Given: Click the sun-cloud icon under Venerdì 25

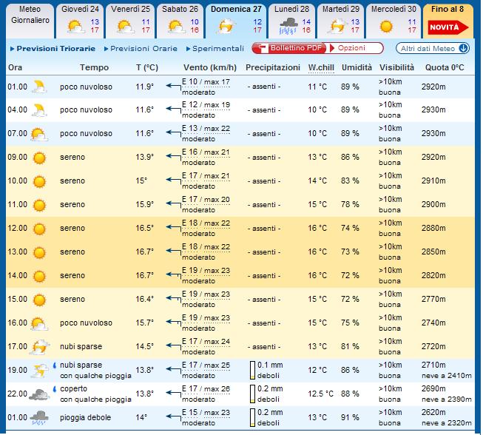Looking at the screenshot, I should pos(125,27).
